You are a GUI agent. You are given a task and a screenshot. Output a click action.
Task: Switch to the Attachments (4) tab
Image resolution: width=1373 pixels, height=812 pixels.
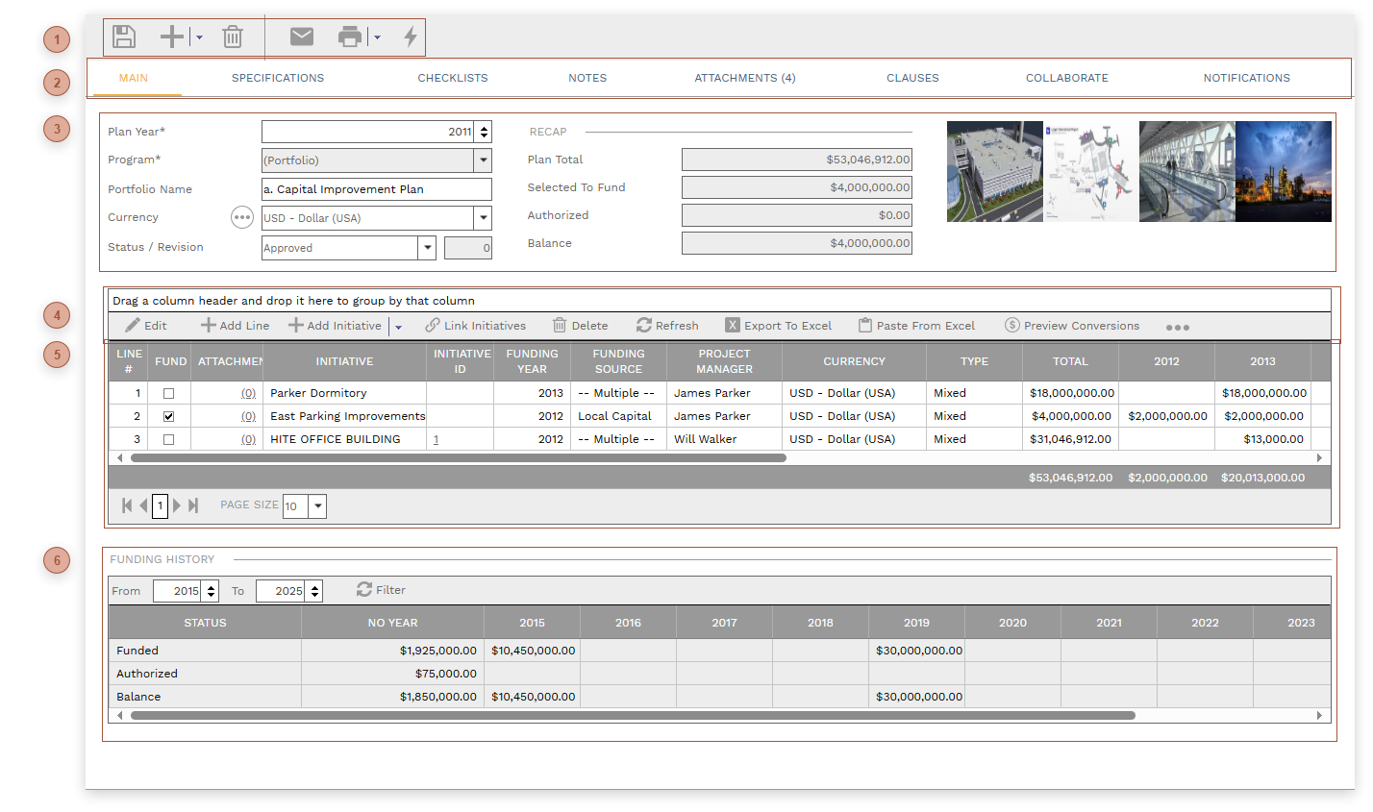click(x=744, y=78)
